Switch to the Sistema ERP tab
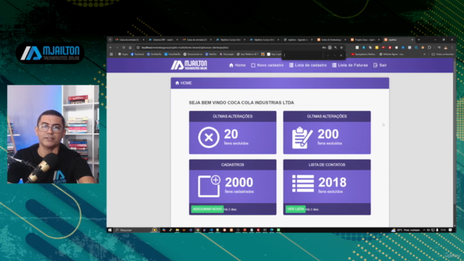Viewport: 464px width, 261px height. [163, 40]
